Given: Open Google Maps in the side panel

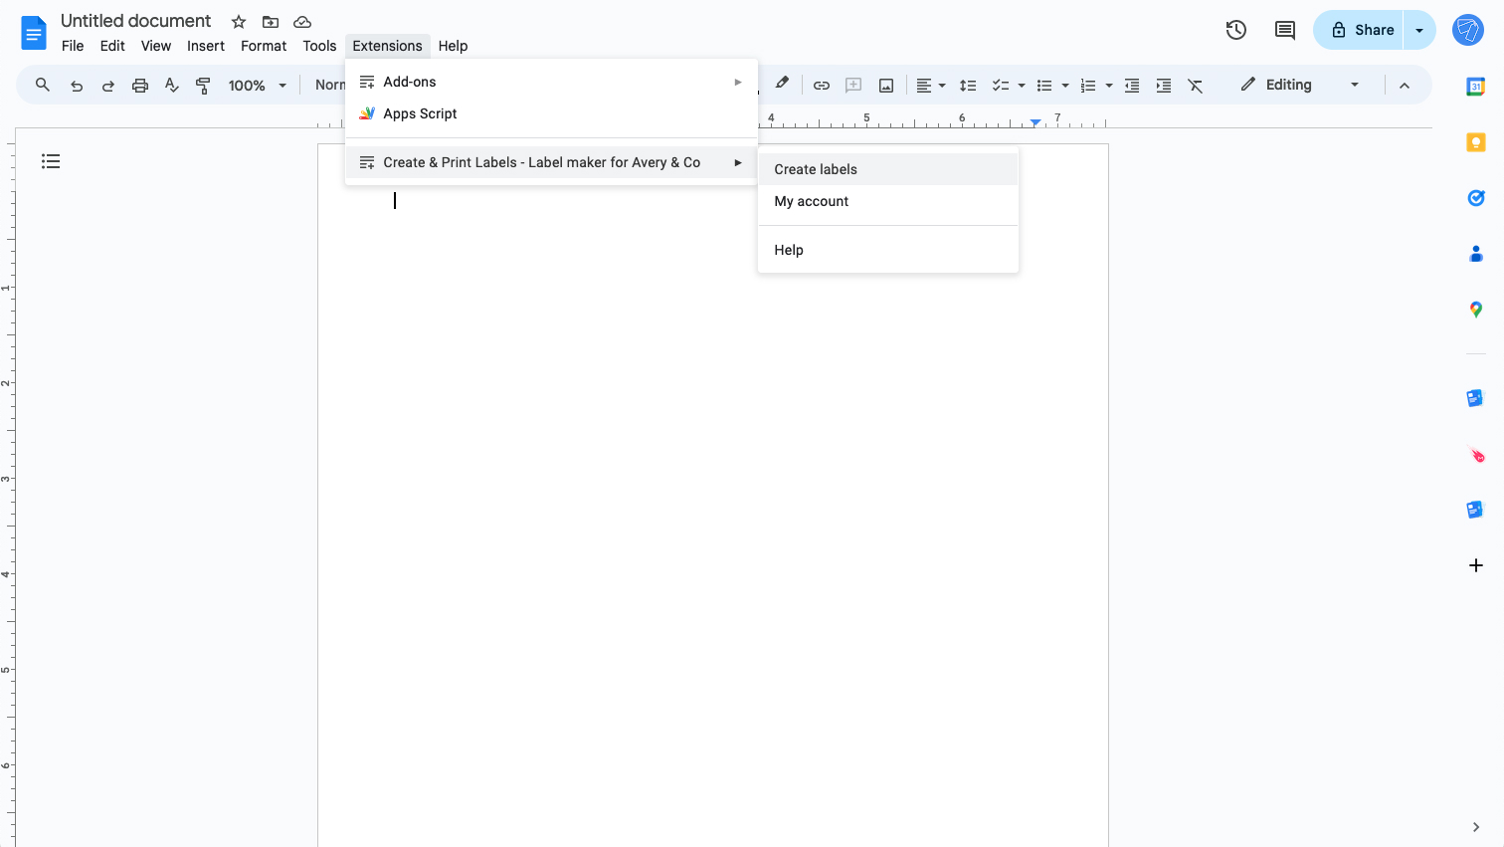Looking at the screenshot, I should [1476, 310].
